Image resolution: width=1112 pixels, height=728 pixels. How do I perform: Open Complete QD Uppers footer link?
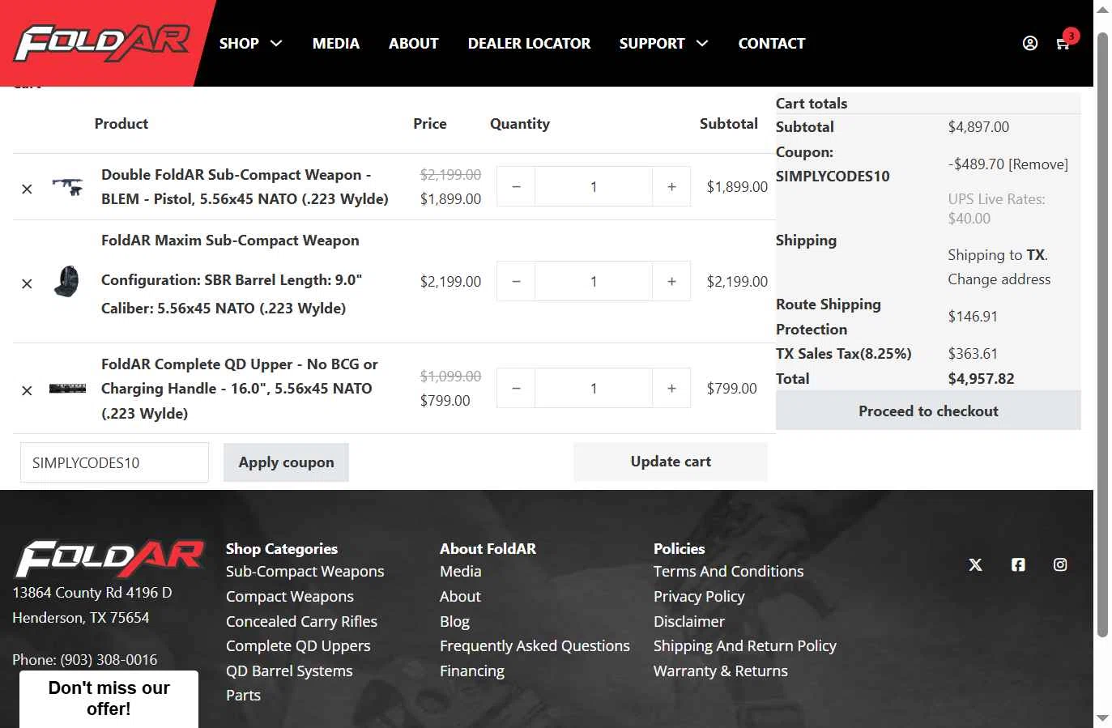point(298,646)
